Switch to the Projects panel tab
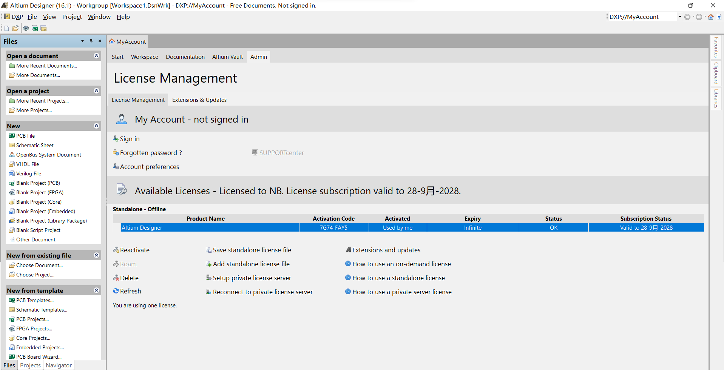The width and height of the screenshot is (724, 370). pos(30,365)
